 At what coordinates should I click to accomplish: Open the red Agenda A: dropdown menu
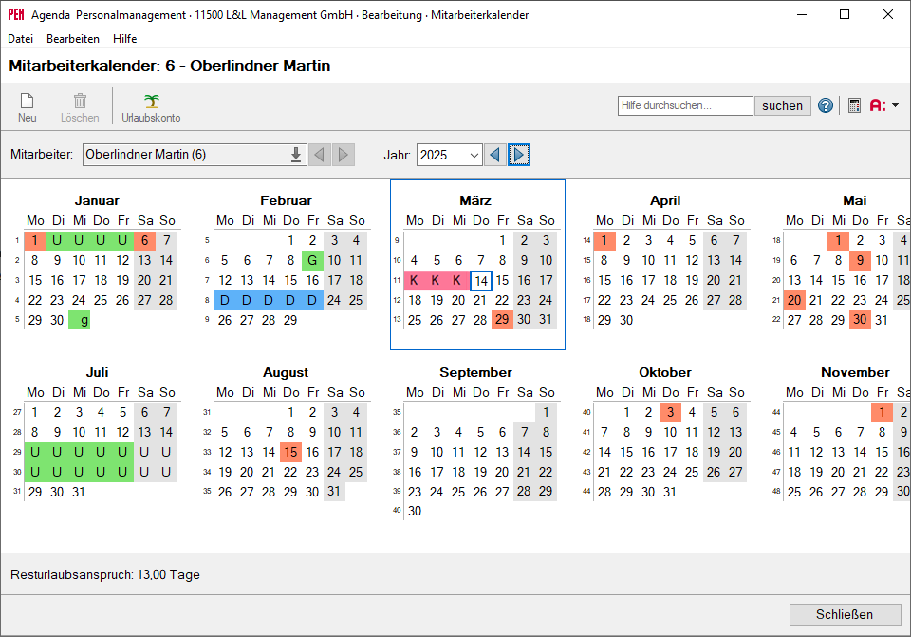(x=884, y=105)
